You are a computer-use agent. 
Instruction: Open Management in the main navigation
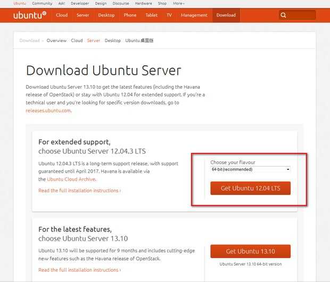194,15
